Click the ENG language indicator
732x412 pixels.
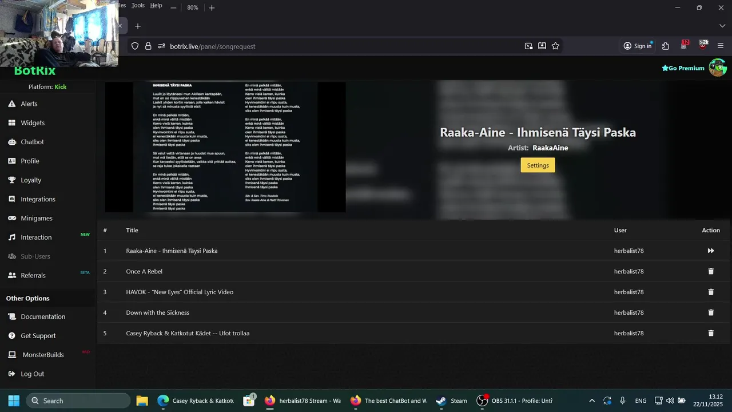[640, 401]
